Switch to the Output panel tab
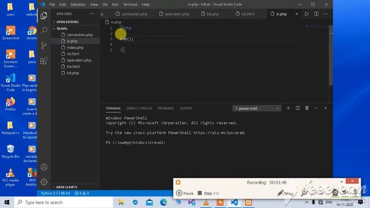Image resolution: width=370 pixels, height=208 pixels. click(186, 108)
